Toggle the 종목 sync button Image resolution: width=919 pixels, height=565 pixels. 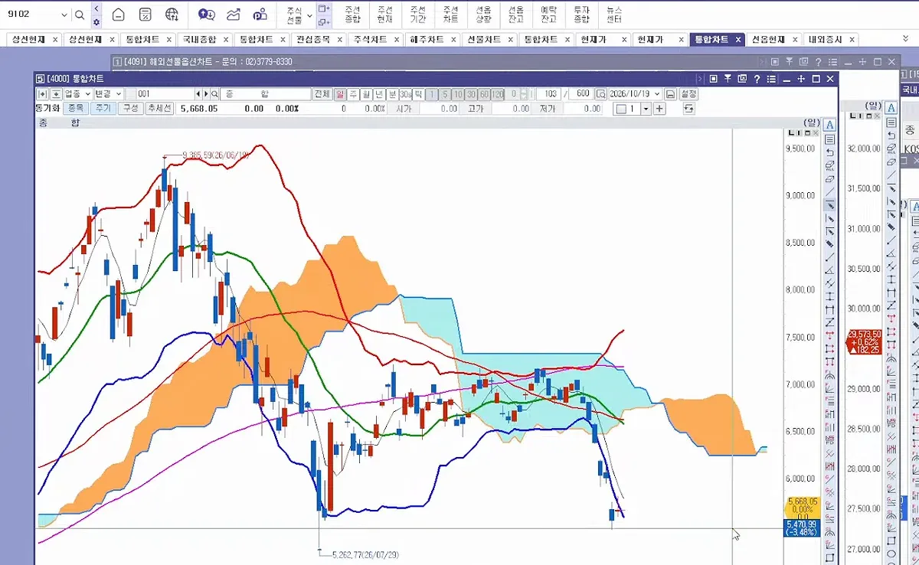[x=75, y=109]
